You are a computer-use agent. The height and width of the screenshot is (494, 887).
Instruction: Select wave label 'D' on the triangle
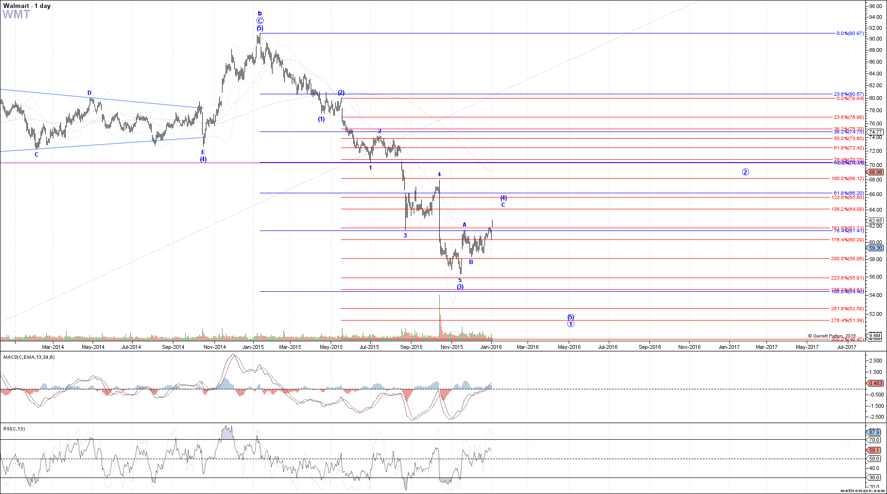click(x=89, y=93)
